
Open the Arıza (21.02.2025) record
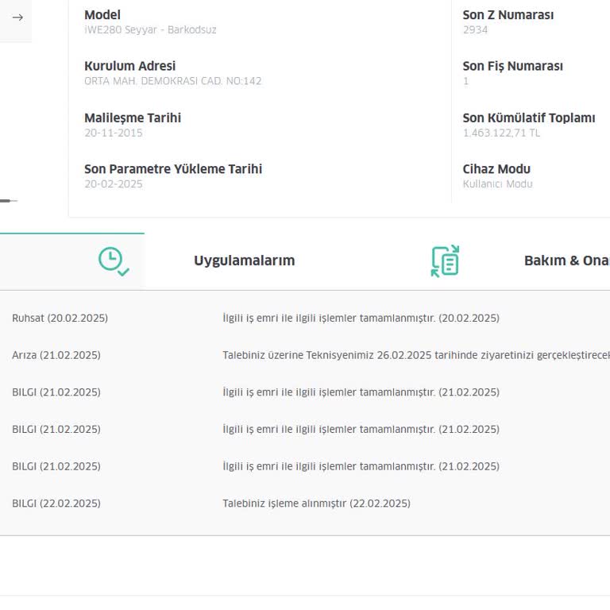[x=56, y=356]
